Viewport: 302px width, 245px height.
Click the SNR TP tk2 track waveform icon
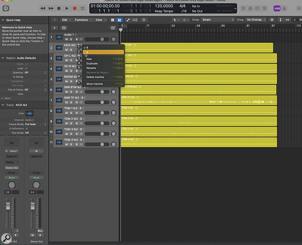click(59, 100)
